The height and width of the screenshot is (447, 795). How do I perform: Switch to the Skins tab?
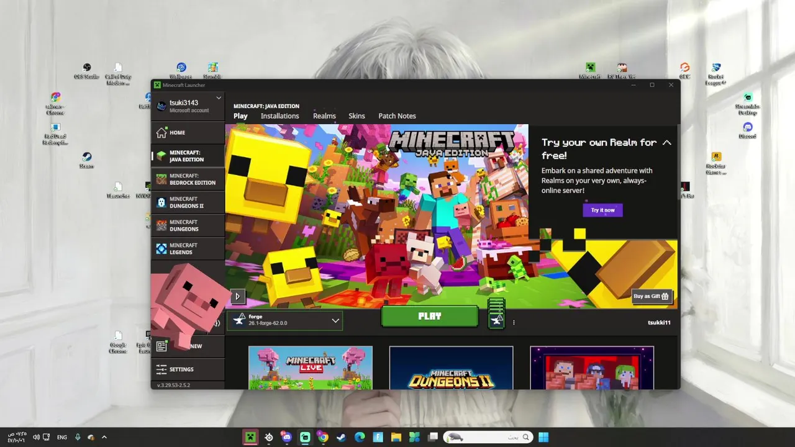click(357, 116)
